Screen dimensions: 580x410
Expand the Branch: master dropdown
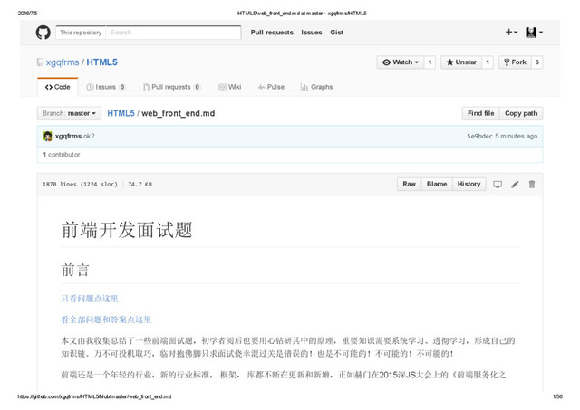(69, 113)
